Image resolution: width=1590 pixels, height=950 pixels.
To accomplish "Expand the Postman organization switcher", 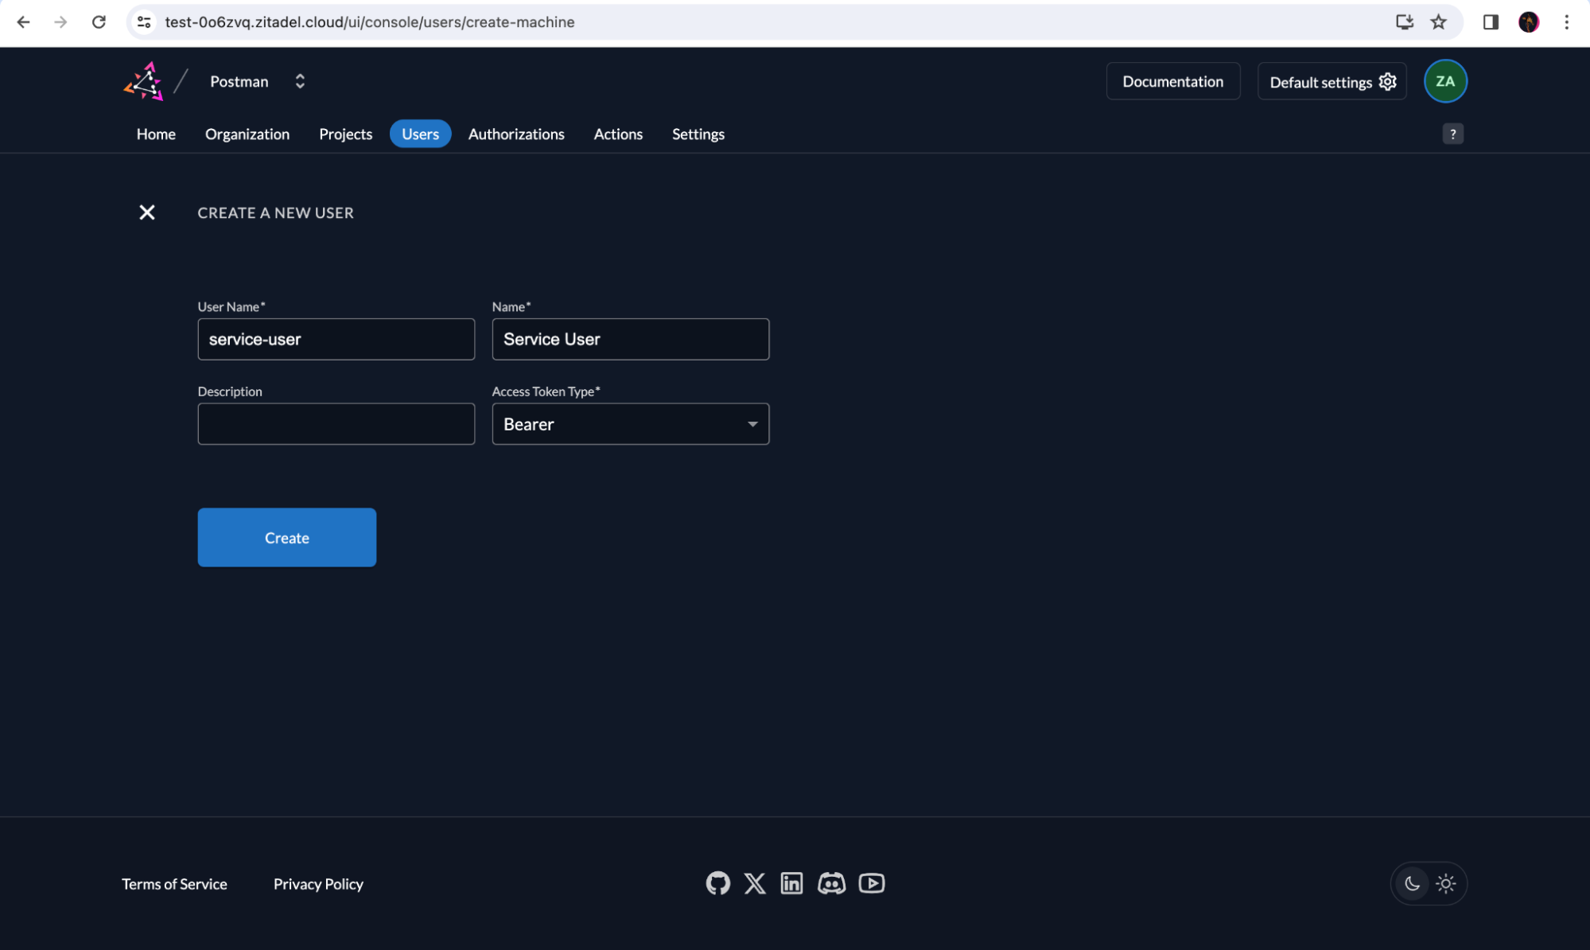I will [x=298, y=80].
